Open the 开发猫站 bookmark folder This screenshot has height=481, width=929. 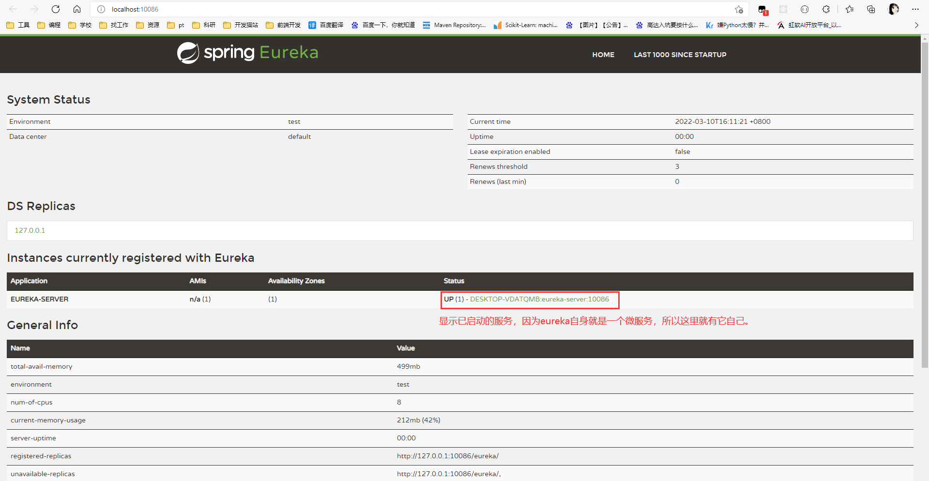pyautogui.click(x=241, y=25)
